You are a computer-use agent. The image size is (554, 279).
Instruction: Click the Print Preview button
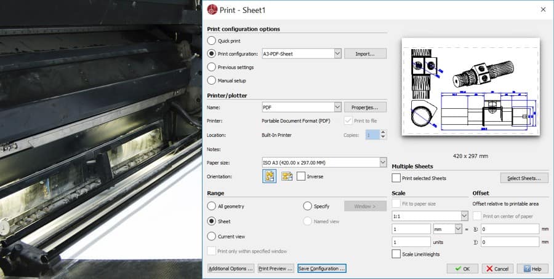(275, 269)
